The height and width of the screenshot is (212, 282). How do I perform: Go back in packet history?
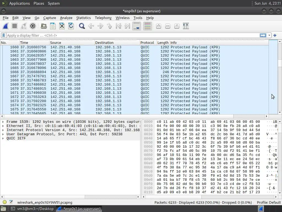(91, 26)
